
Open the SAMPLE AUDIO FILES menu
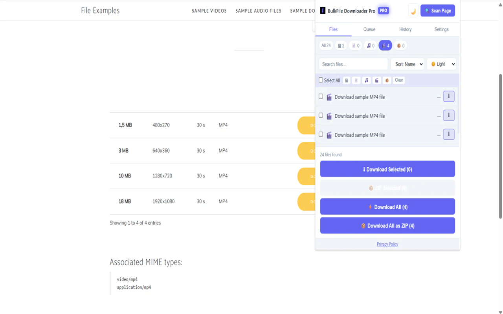click(x=259, y=11)
